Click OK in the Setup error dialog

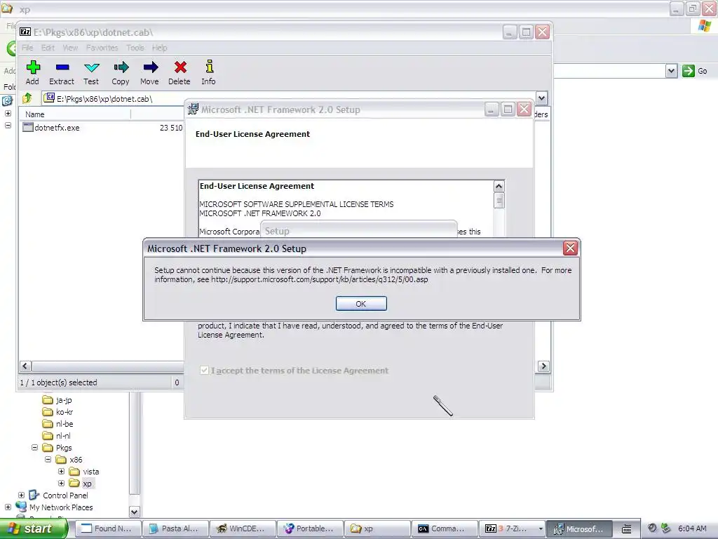[361, 304]
